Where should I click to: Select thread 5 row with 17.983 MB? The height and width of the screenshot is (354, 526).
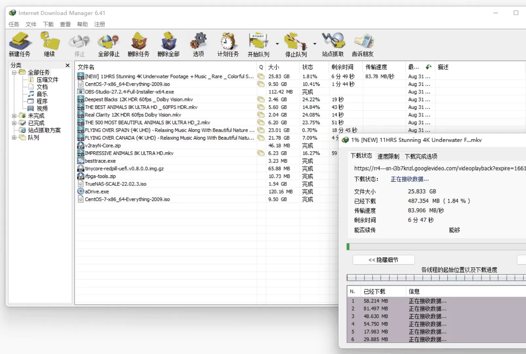point(436,332)
